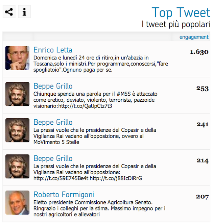Open the t.co/QaUpCtz7t3 link
The width and height of the screenshot is (213, 224).
pyautogui.click(x=85, y=106)
